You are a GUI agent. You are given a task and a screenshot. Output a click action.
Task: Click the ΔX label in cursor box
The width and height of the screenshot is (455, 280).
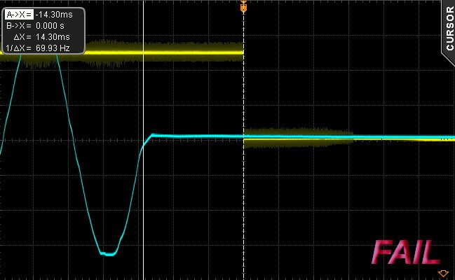tap(22, 37)
